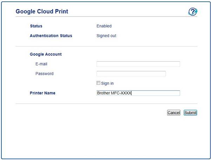
Task: Click the 'Authentication Status' label
Action: pyautogui.click(x=51, y=36)
